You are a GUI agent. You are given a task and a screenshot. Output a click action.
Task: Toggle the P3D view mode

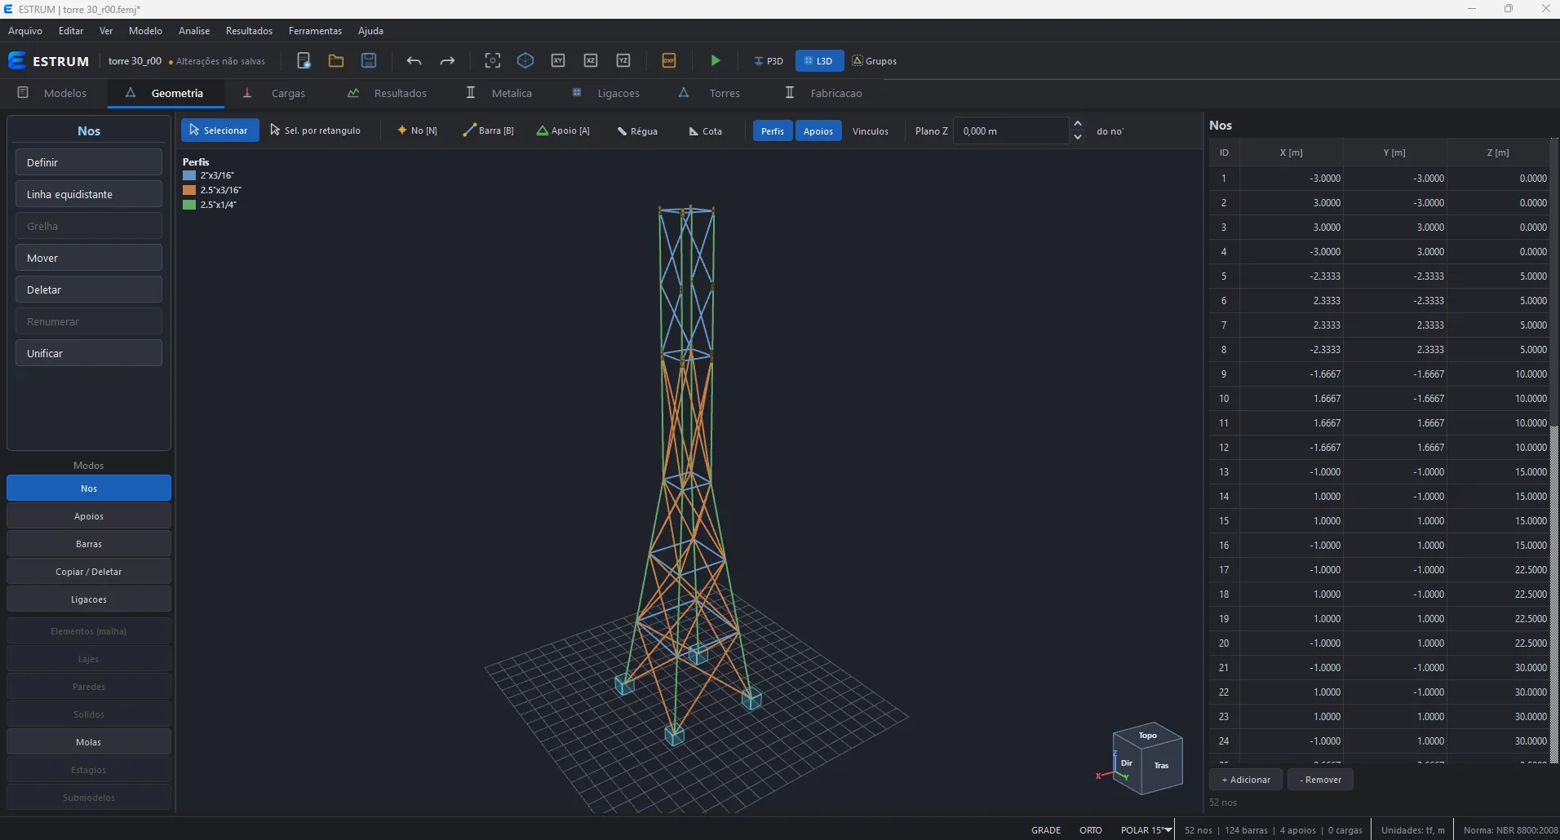click(x=768, y=61)
